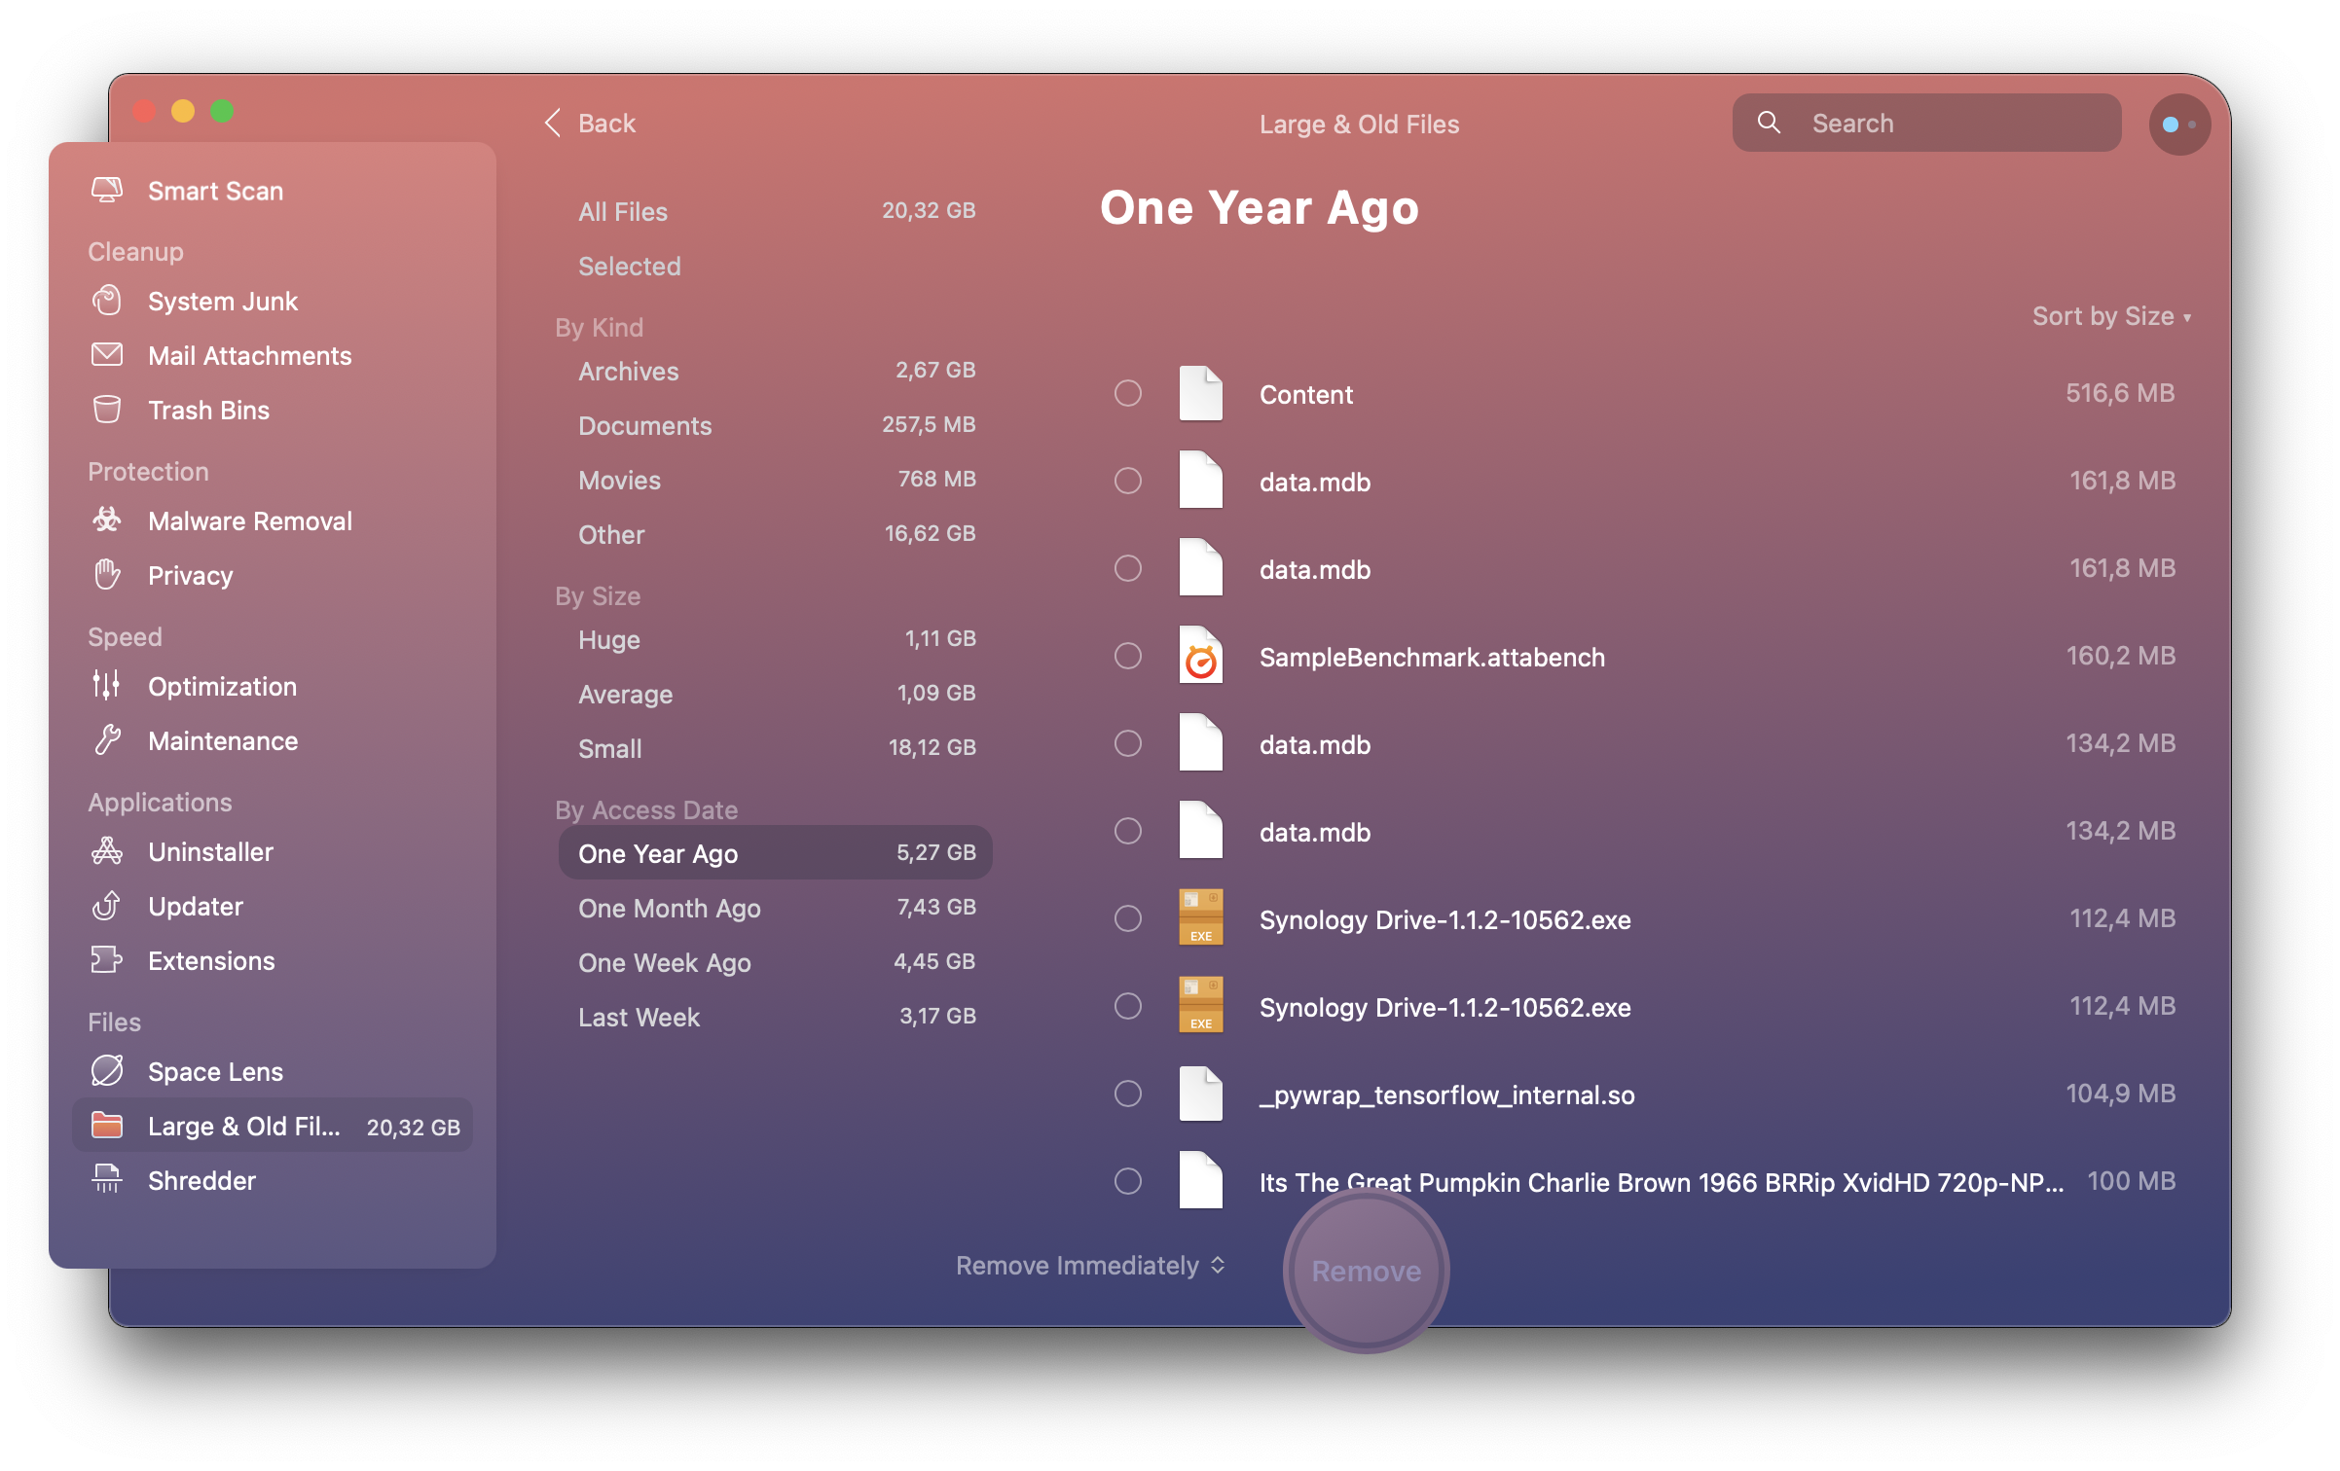The height and width of the screenshot is (1471, 2340).
Task: Select Space Lens files icon
Action: click(108, 1071)
